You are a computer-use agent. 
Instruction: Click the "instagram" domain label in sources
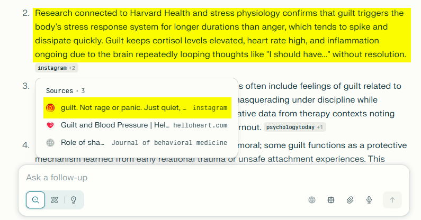(x=210, y=108)
